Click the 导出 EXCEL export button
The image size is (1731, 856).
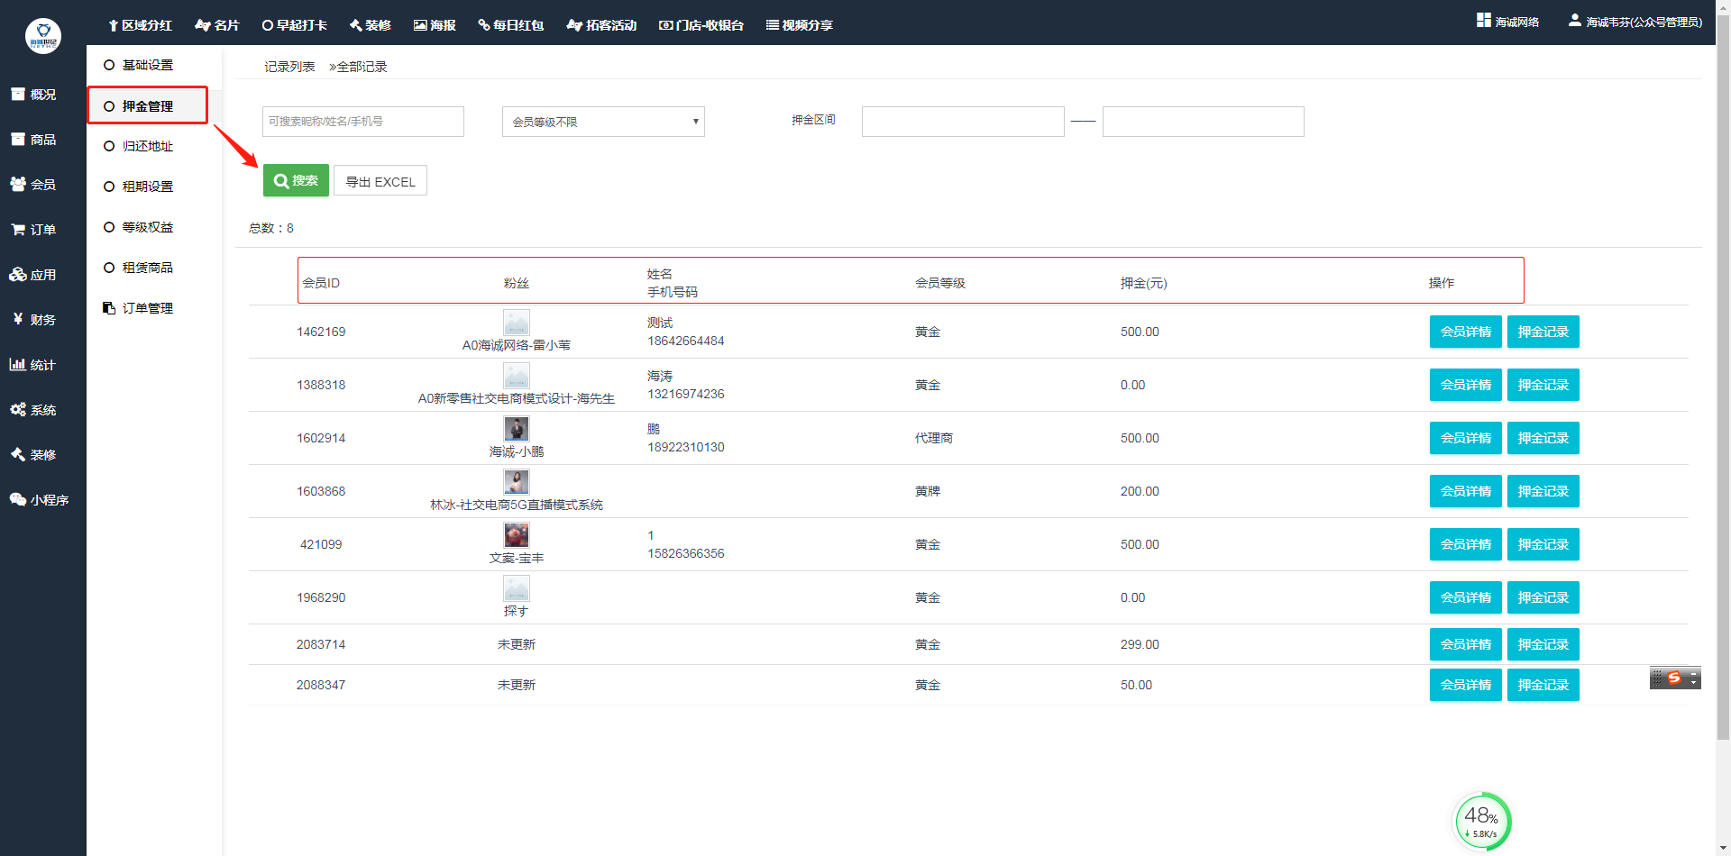click(380, 181)
